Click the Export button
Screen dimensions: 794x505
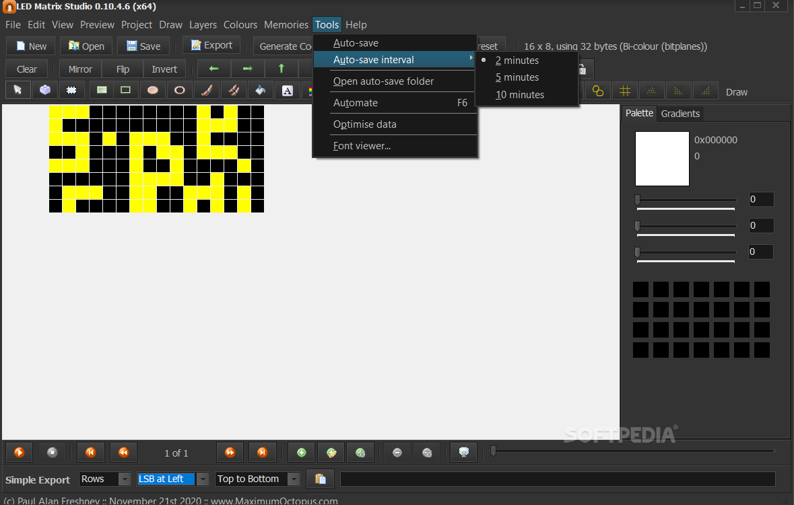pyautogui.click(x=211, y=46)
